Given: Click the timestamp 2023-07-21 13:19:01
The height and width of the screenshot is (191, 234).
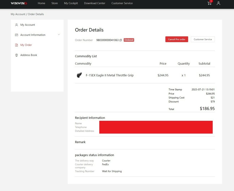Looking at the screenshot, I should pyautogui.click(x=203, y=90).
